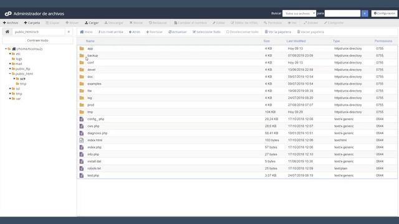Click Vaciar papelera

coord(310,32)
